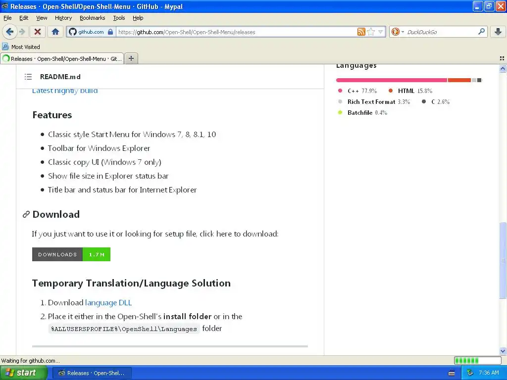The image size is (507, 380).
Task: Click the vertical scrollbar thumb
Action: (x=503, y=260)
